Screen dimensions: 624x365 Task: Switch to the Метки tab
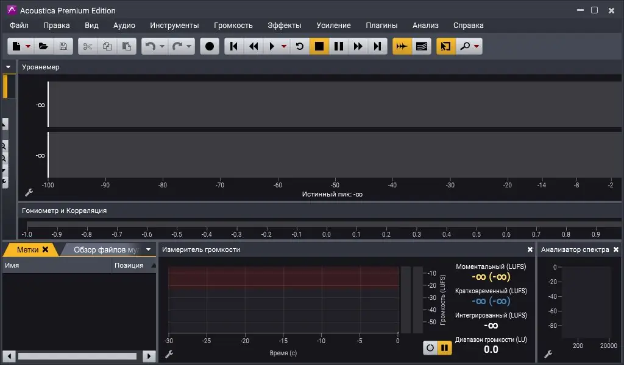click(x=27, y=250)
